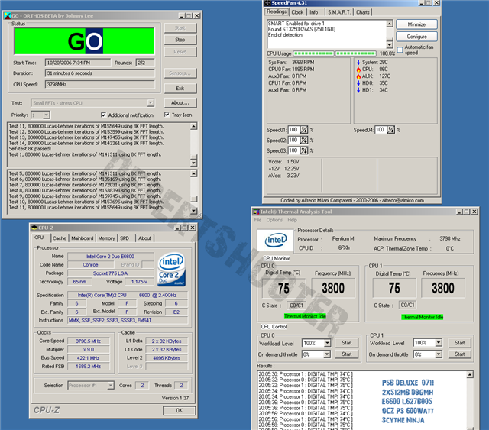This screenshot has width=489, height=430.
Task: Click the Intel logo in Thermal Analysis Tool
Action: (x=275, y=241)
